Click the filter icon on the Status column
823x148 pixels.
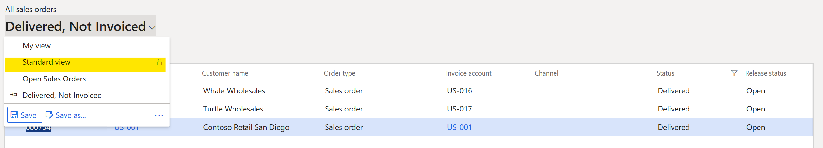point(734,73)
